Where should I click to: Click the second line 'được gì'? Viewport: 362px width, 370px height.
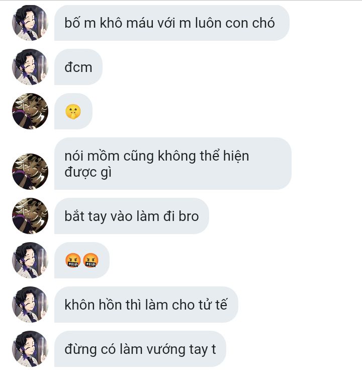click(88, 172)
